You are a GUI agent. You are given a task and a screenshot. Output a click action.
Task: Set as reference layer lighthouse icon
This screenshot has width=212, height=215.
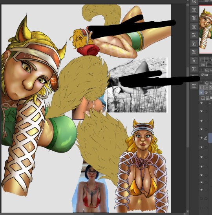click(x=206, y=93)
